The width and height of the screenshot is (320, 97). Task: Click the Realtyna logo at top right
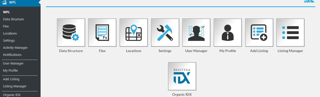tap(309, 1)
